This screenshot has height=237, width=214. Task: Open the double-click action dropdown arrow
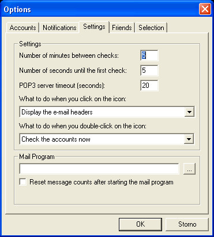pos(189,139)
